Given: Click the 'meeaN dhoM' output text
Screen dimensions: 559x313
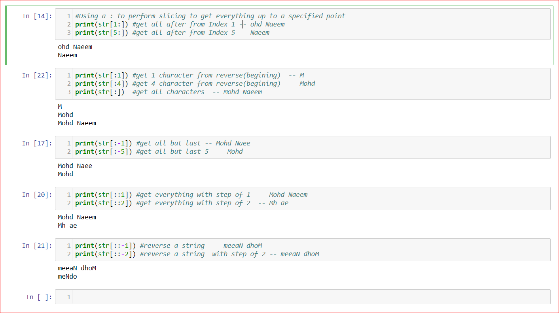Looking at the screenshot, I should (77, 268).
